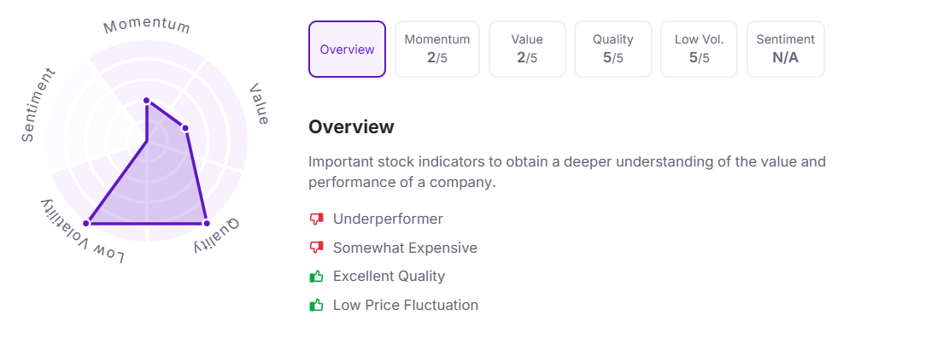Click the Low Volatility data point on chart
The image size is (937, 345).
tap(86, 223)
